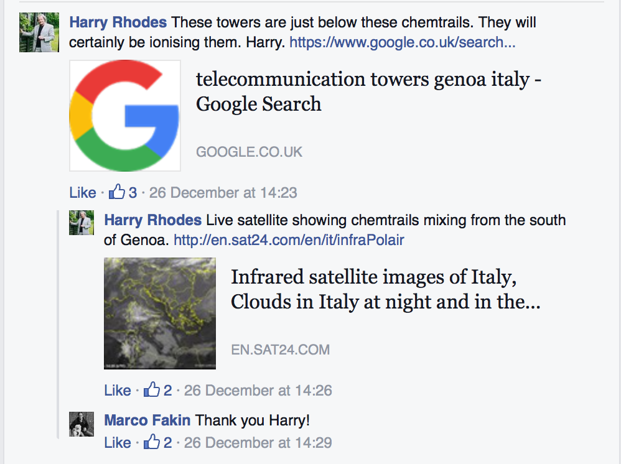Open Harry Rhodes' name in the reply

pos(152,220)
